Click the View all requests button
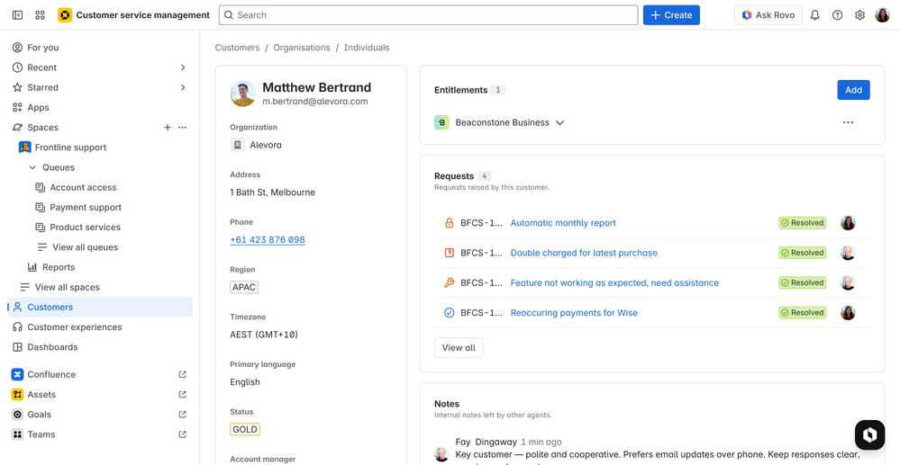 coord(459,348)
